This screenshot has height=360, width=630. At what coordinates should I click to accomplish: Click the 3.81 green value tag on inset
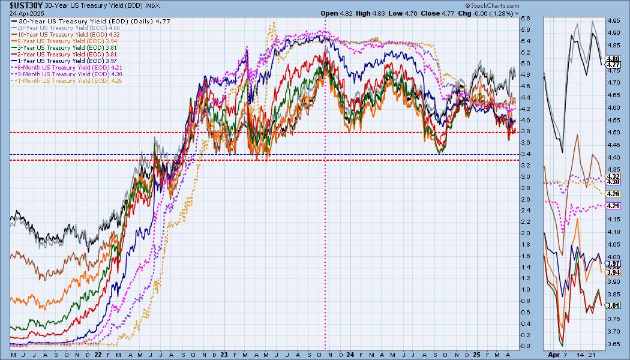click(x=614, y=306)
